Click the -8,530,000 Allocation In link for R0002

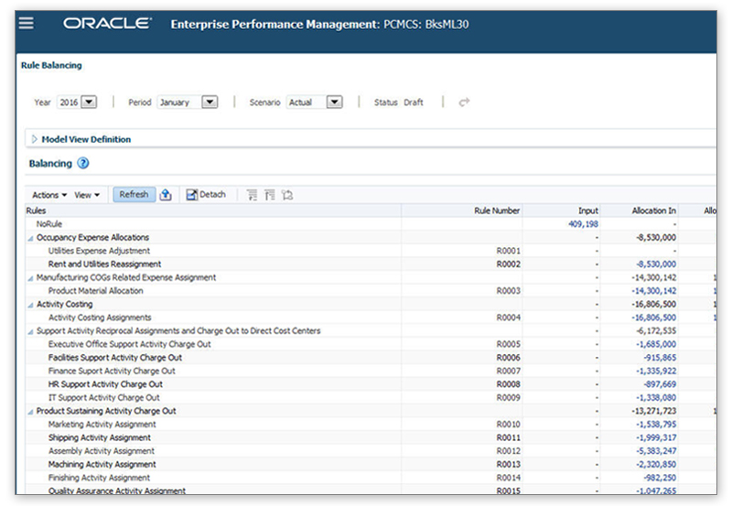654,264
